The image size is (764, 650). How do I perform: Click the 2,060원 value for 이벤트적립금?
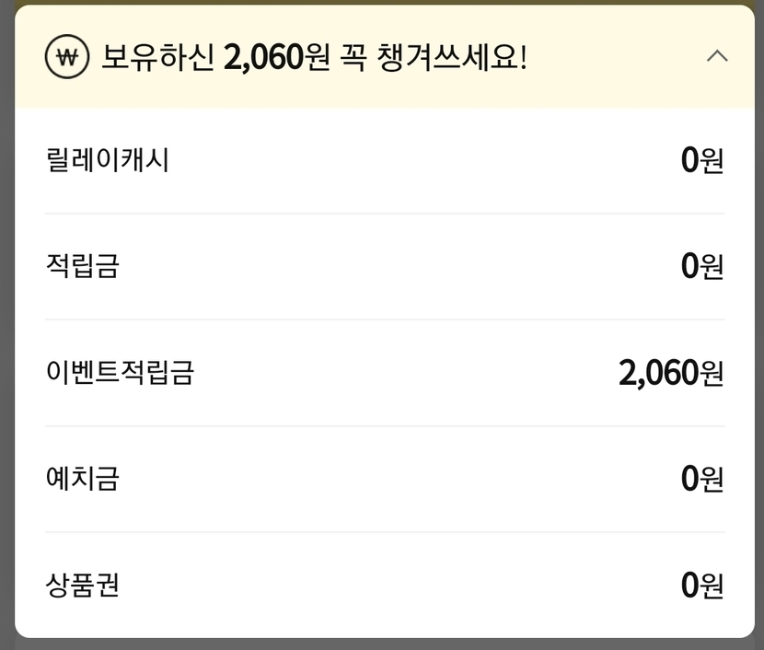point(670,373)
